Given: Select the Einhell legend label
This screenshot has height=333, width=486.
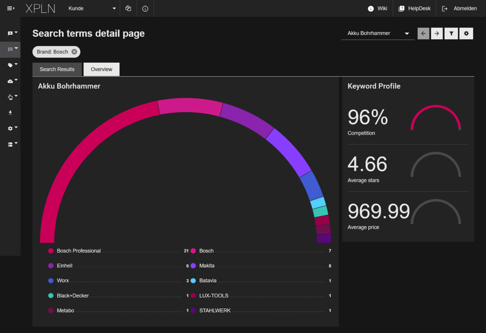Looking at the screenshot, I should [65, 266].
